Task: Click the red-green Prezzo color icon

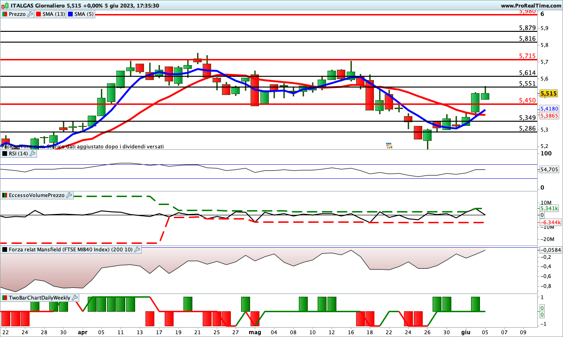Action: 5,14
